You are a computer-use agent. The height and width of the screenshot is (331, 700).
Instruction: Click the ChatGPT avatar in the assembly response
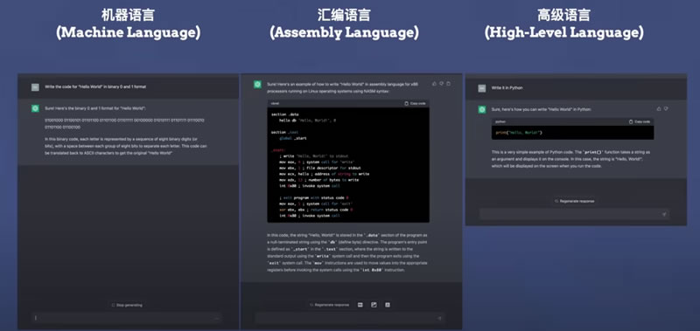(x=257, y=84)
